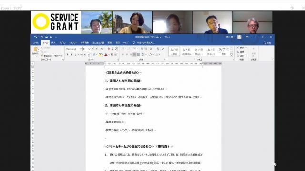Open the ファイル (File) tab
305x171 pixels.
click(36, 43)
